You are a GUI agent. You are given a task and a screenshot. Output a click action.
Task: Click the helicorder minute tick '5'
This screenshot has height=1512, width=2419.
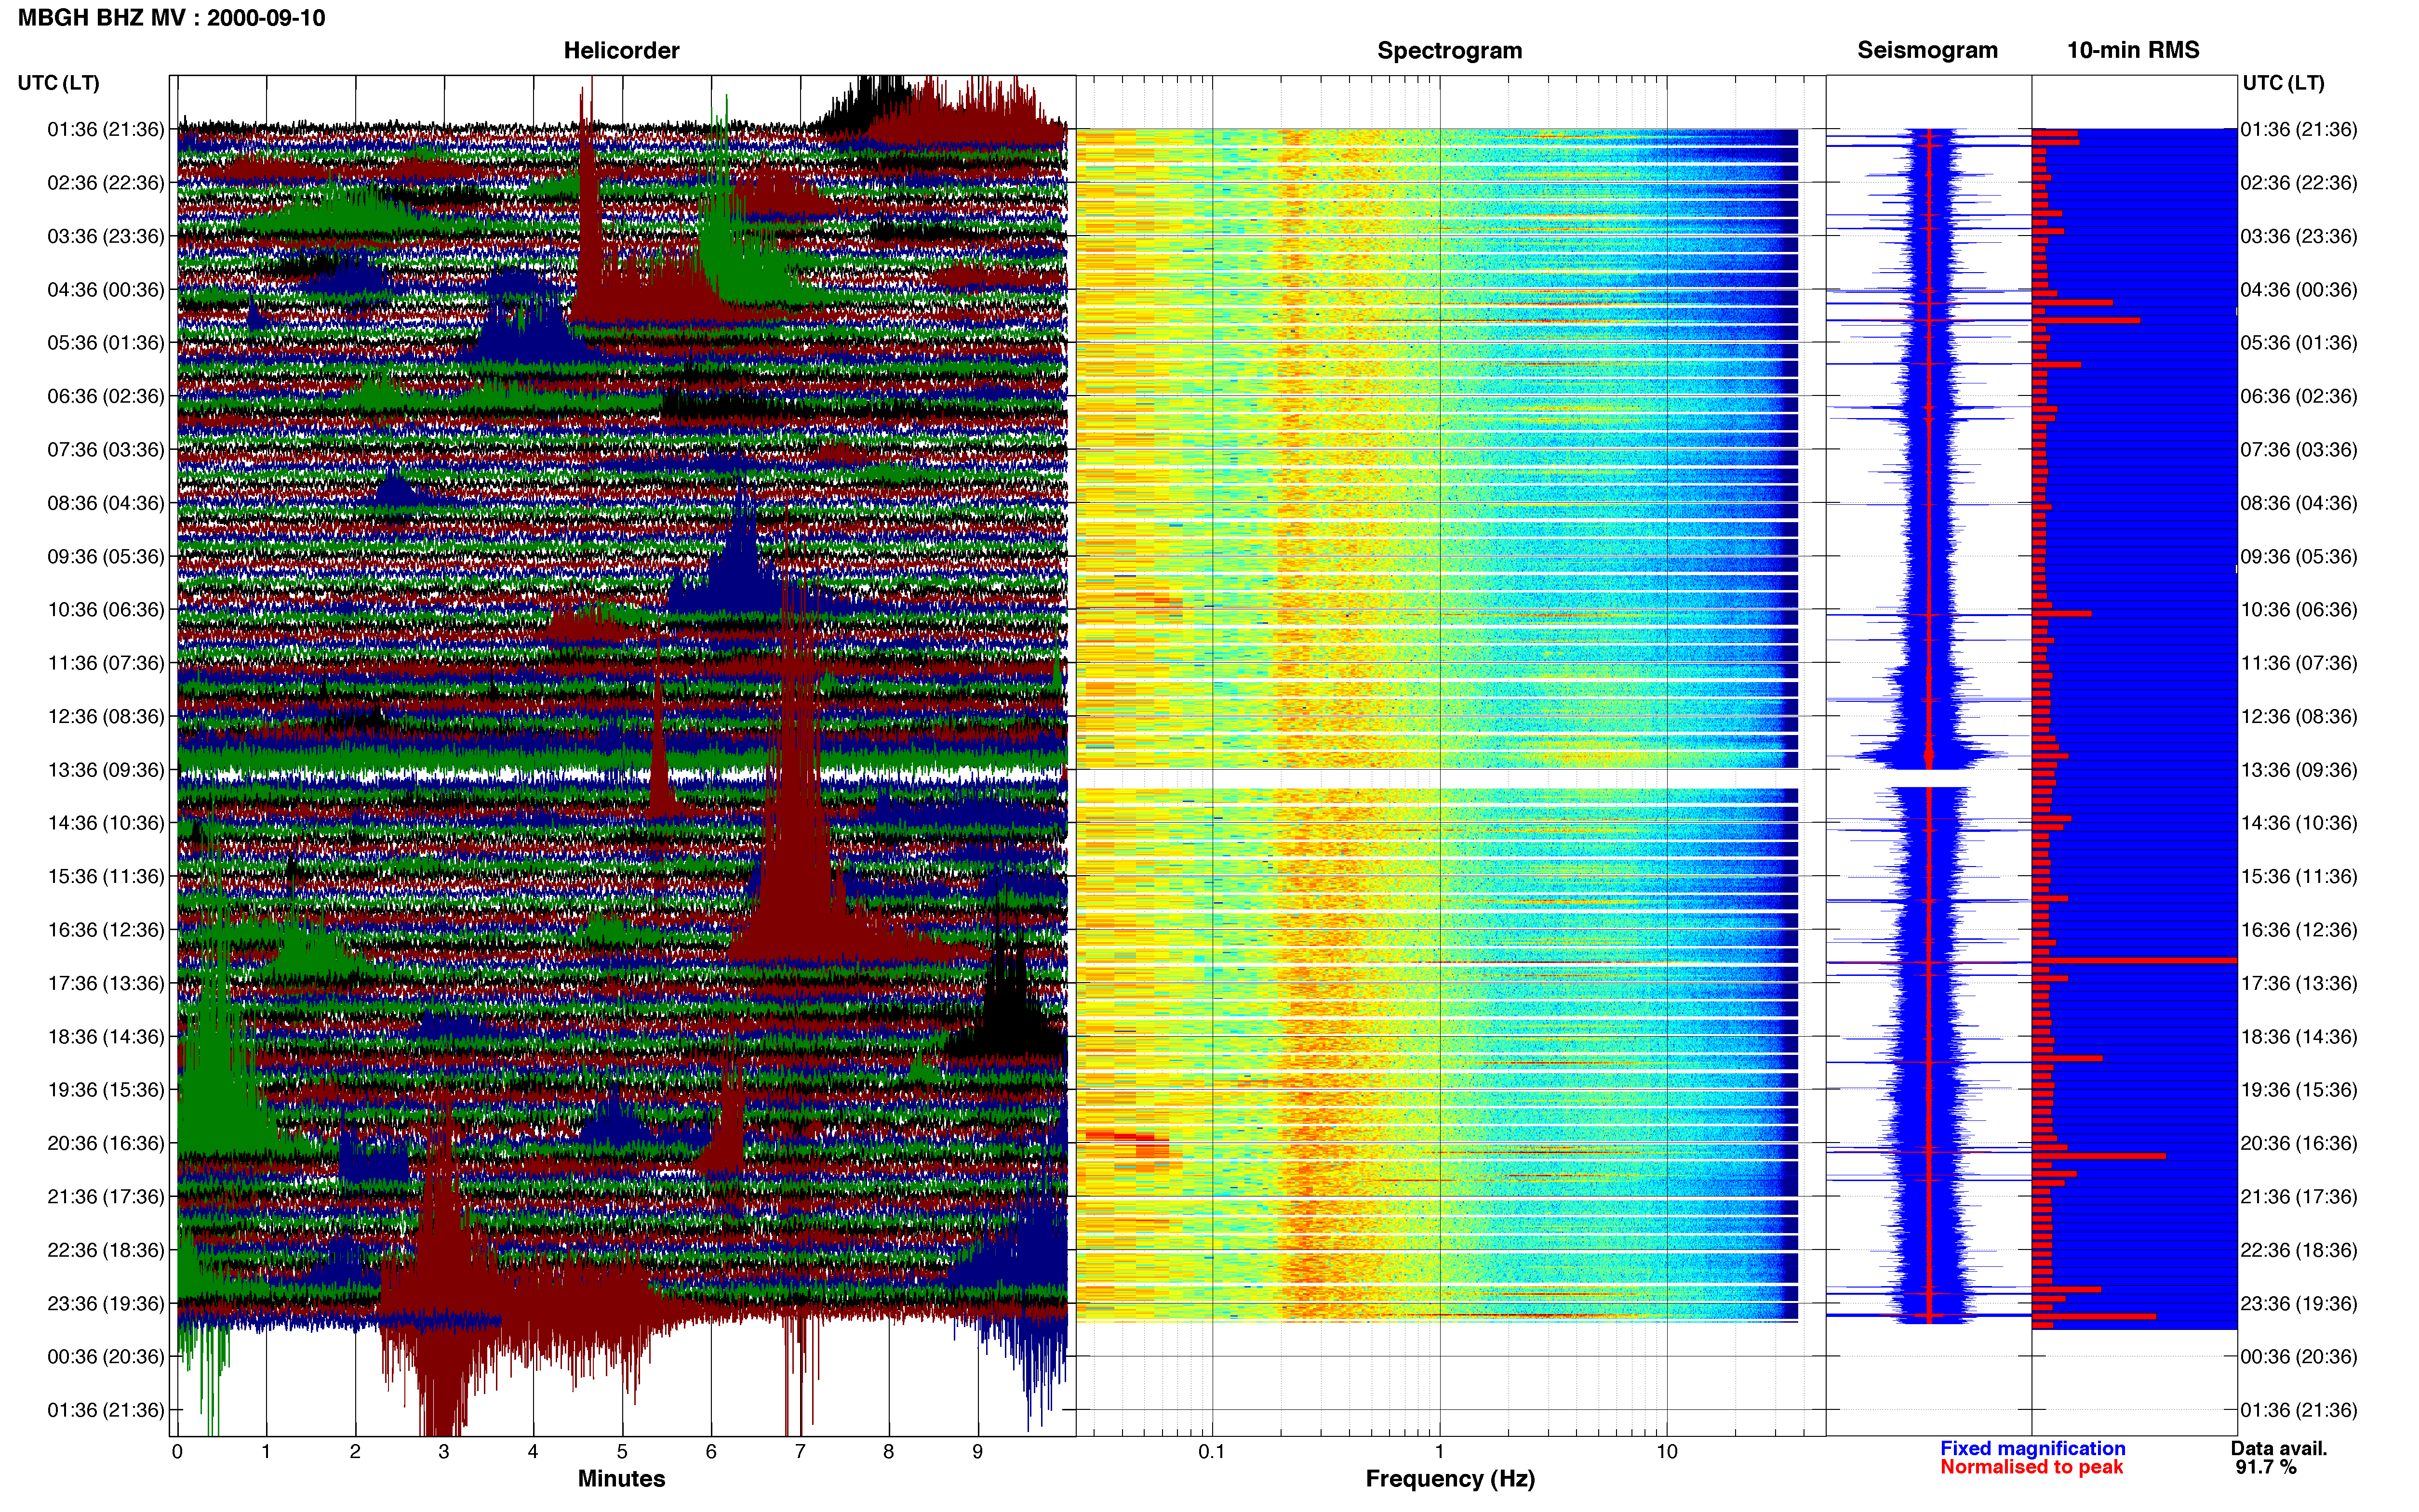click(x=622, y=1452)
